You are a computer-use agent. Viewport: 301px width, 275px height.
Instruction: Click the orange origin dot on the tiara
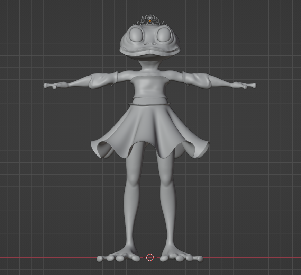[x=150, y=21]
